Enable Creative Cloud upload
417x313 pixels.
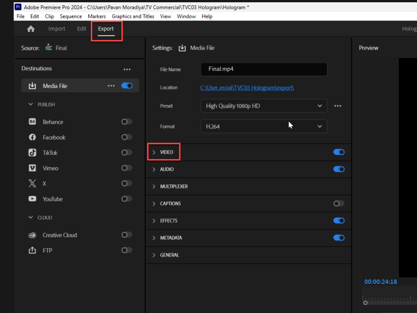[x=127, y=235]
